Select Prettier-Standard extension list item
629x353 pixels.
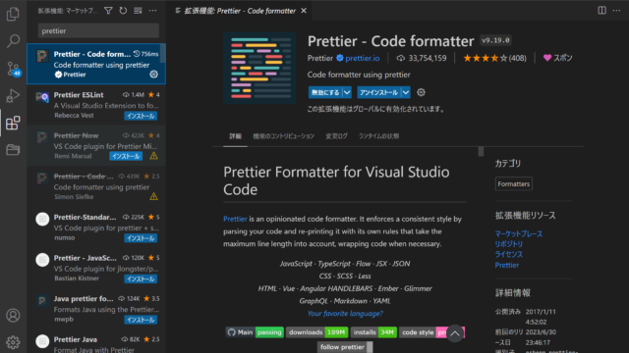[96, 227]
